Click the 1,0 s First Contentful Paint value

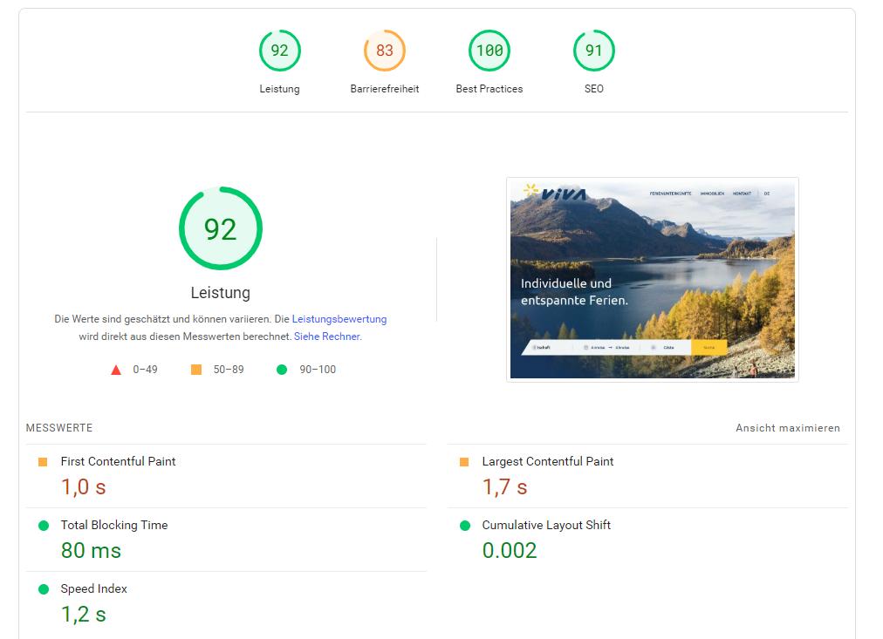point(84,487)
